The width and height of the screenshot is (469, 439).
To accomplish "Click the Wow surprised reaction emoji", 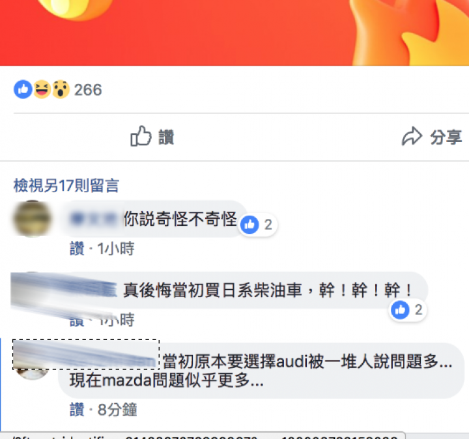I will point(61,89).
